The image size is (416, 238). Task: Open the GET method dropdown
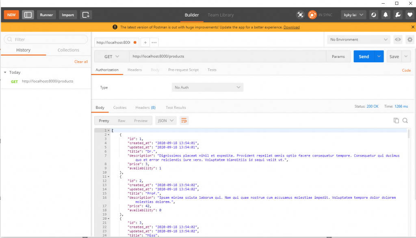pyautogui.click(x=112, y=57)
